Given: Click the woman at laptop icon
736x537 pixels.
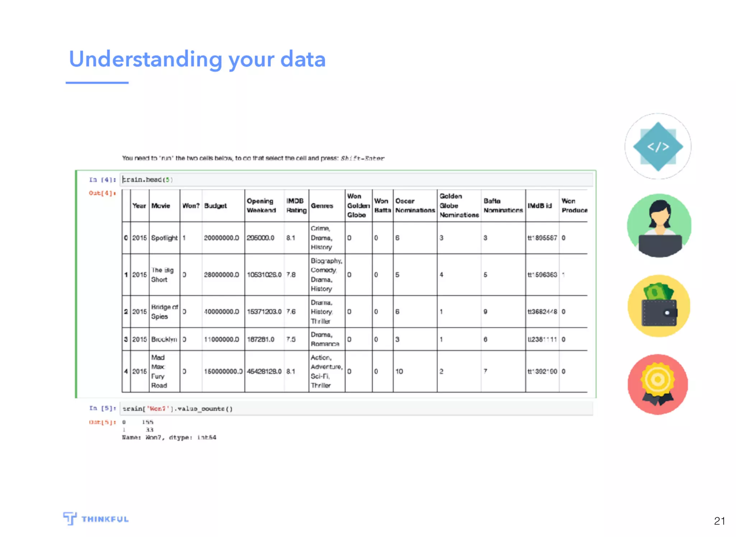Looking at the screenshot, I should click(x=659, y=226).
